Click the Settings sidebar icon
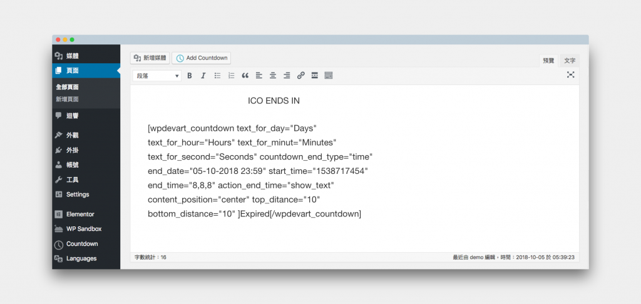 click(59, 195)
